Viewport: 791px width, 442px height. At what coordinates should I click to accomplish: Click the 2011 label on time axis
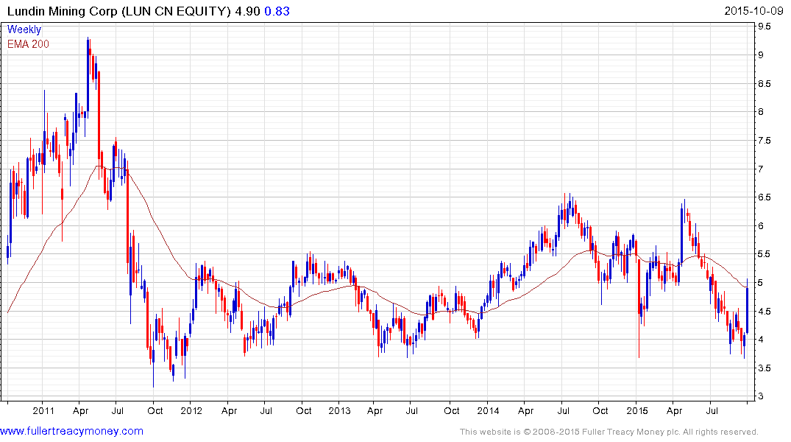(43, 410)
